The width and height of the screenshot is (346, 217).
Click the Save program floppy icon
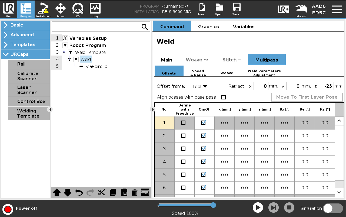pyautogui.click(x=237, y=9)
